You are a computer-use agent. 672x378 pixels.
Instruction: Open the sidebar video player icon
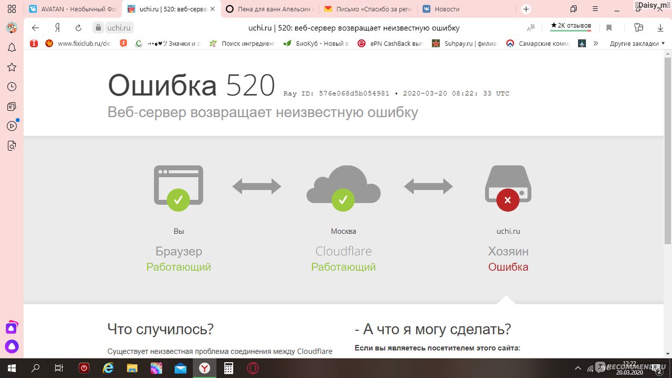[12, 126]
